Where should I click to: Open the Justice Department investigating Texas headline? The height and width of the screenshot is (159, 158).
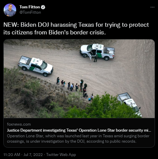point(79,130)
